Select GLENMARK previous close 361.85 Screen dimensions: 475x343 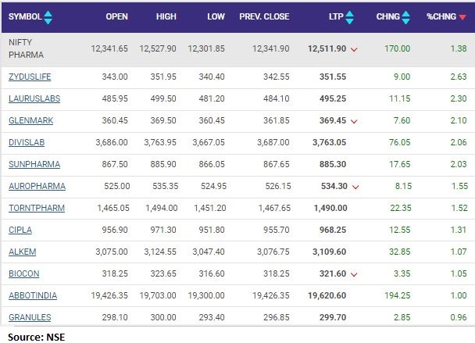pyautogui.click(x=277, y=120)
